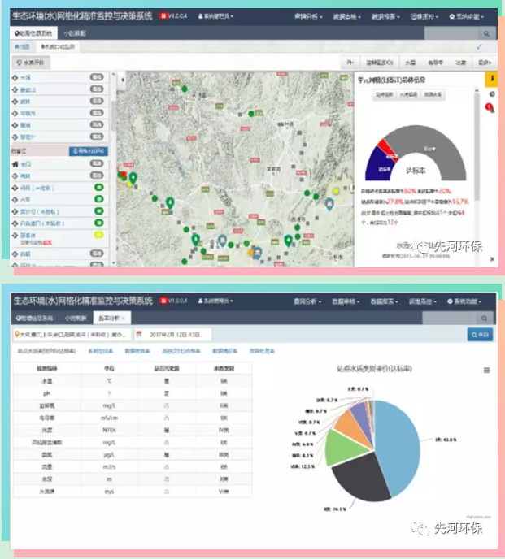Click the fullscreen expand icon above the map
Image resolution: width=505 pixels, height=559 pixels.
(x=490, y=46)
